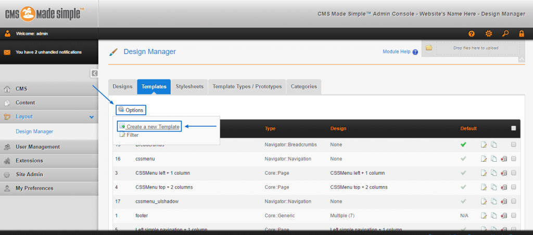533x235 pixels.
Task: Check the CSSMenu top + 2 columns checkbox
Action: point(514,187)
